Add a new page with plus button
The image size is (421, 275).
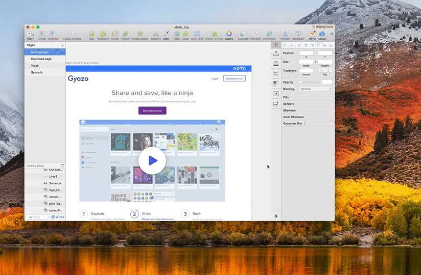tap(62, 45)
